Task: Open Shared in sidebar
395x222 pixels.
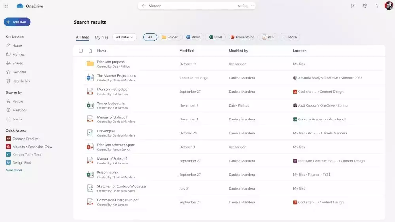Action: point(15,63)
